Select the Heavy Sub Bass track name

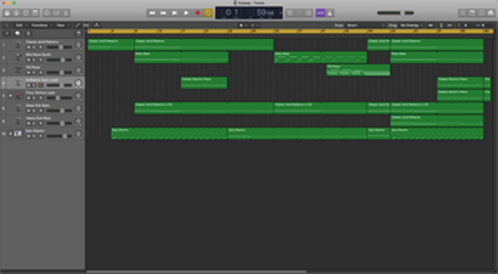(38, 118)
